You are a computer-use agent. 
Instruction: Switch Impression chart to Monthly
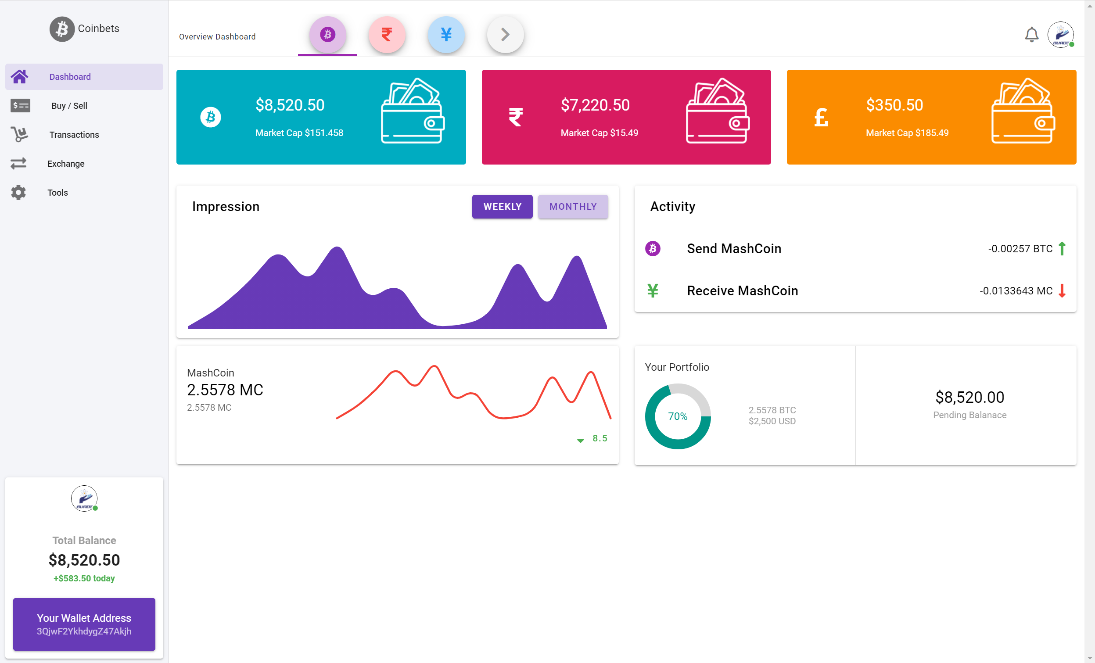pos(572,207)
